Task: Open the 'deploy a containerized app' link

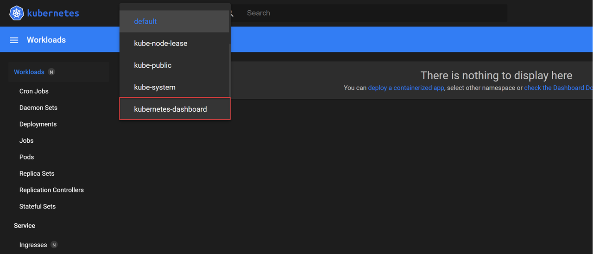Action: [406, 88]
